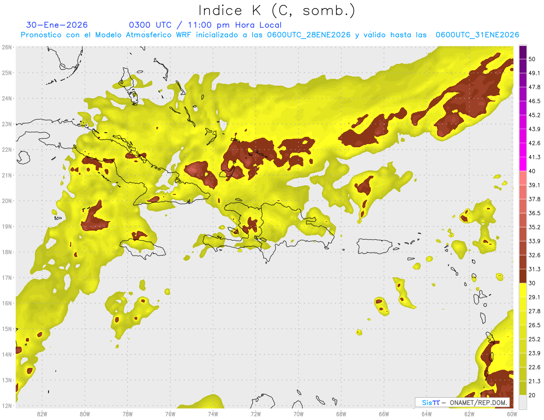Click colorbar value 46.5
Viewport: 544px width, 420px height.
point(534,101)
